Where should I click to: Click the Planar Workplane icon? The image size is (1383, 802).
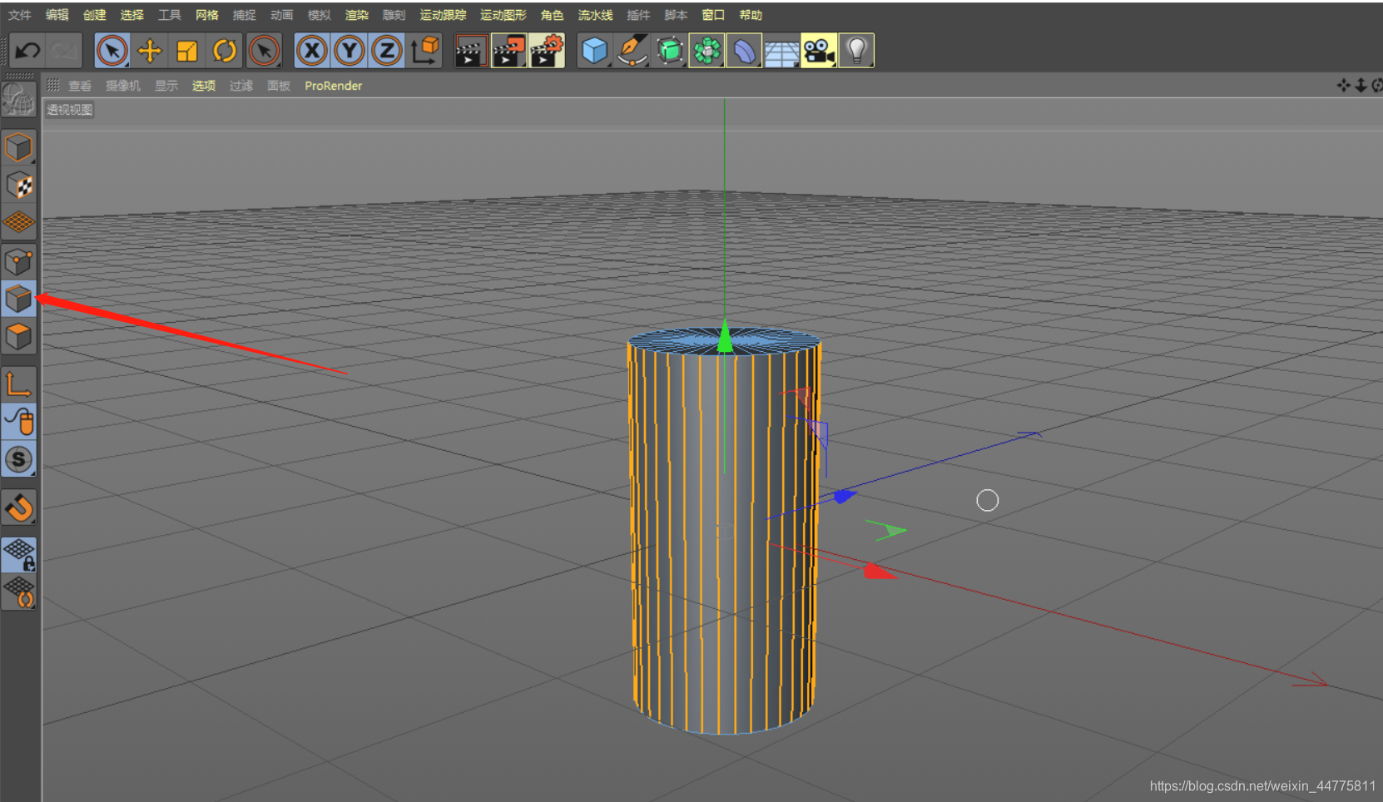[x=18, y=592]
